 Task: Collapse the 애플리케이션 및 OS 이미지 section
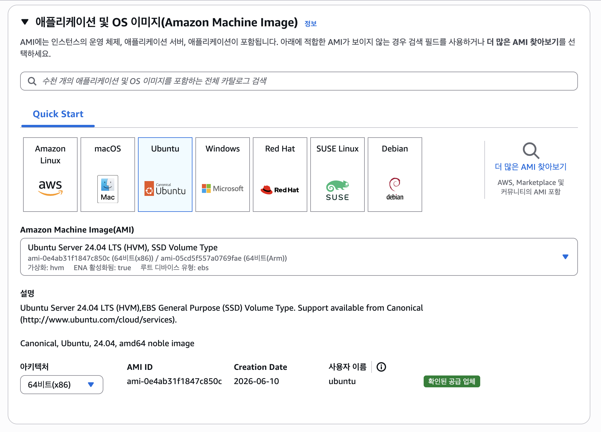[25, 22]
